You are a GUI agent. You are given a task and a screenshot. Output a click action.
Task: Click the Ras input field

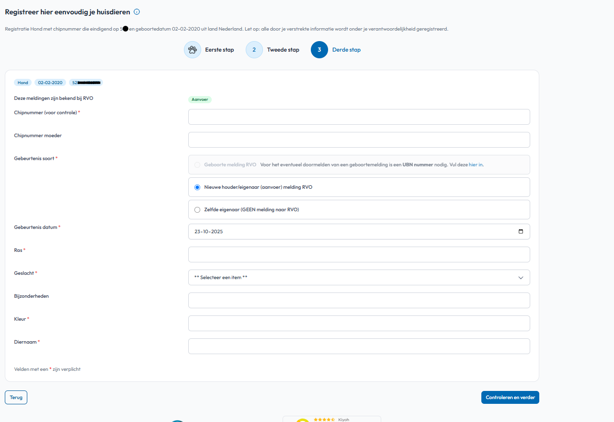pyautogui.click(x=359, y=255)
